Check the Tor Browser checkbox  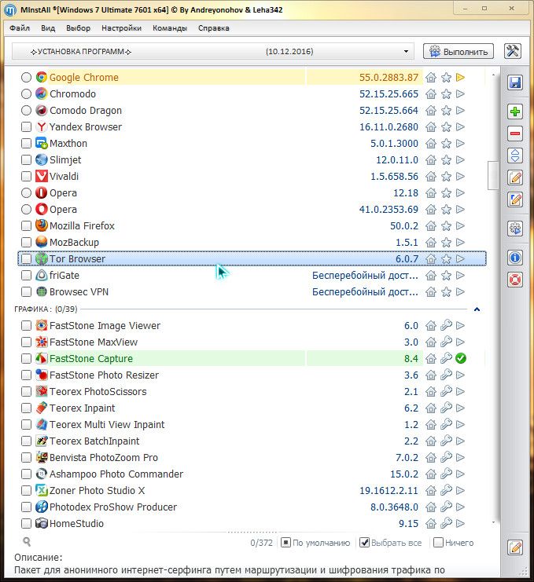26,259
